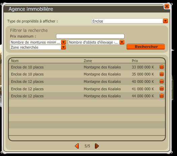Sort by the Zone column header

(88, 61)
